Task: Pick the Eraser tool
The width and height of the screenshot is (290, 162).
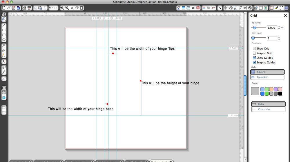Action: click(4, 67)
